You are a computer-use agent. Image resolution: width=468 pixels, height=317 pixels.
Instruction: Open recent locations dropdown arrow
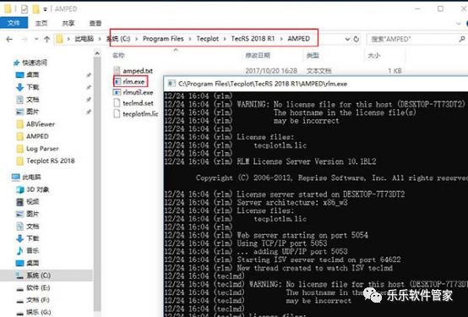tap(36, 39)
